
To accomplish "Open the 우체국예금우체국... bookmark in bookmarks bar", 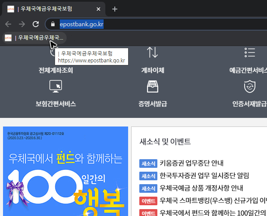I will click(34, 38).
